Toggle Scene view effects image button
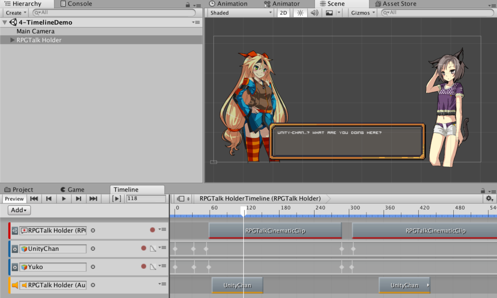This screenshot has height=298, width=497. point(330,13)
